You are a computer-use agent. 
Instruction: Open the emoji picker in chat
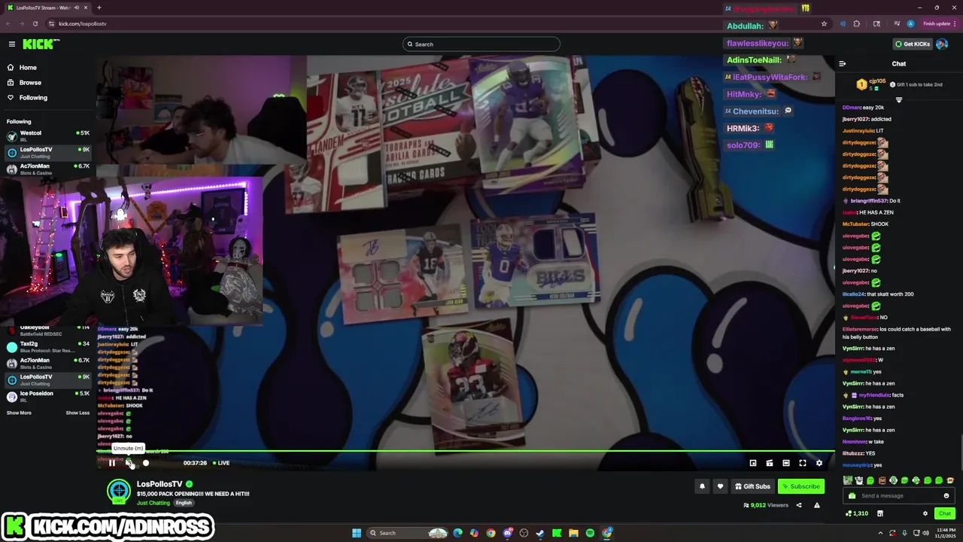[x=946, y=496]
